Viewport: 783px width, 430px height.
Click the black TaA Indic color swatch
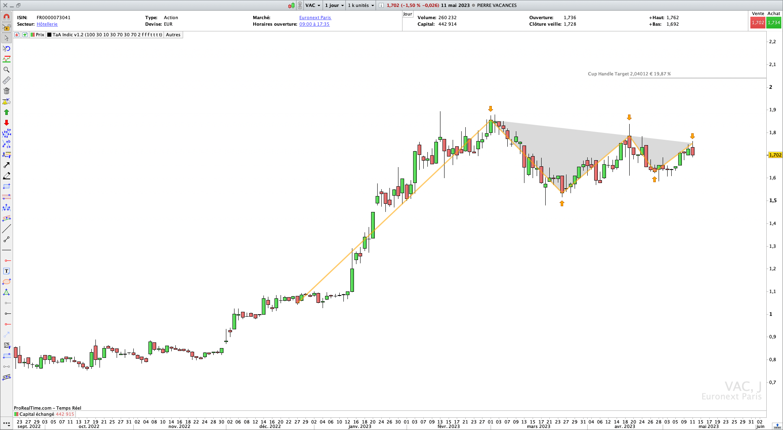point(49,35)
